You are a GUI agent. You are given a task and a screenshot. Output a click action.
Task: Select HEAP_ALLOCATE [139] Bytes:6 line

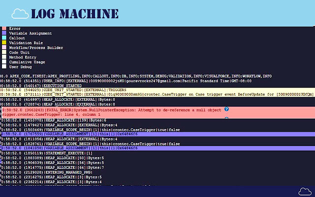pyautogui.click(x=54, y=120)
